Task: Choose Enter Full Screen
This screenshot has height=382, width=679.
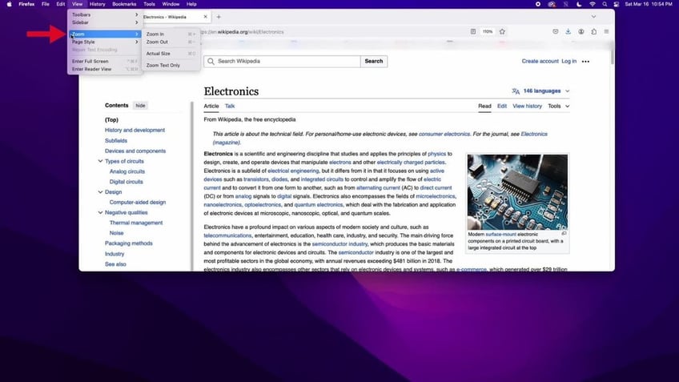Action: click(x=105, y=61)
